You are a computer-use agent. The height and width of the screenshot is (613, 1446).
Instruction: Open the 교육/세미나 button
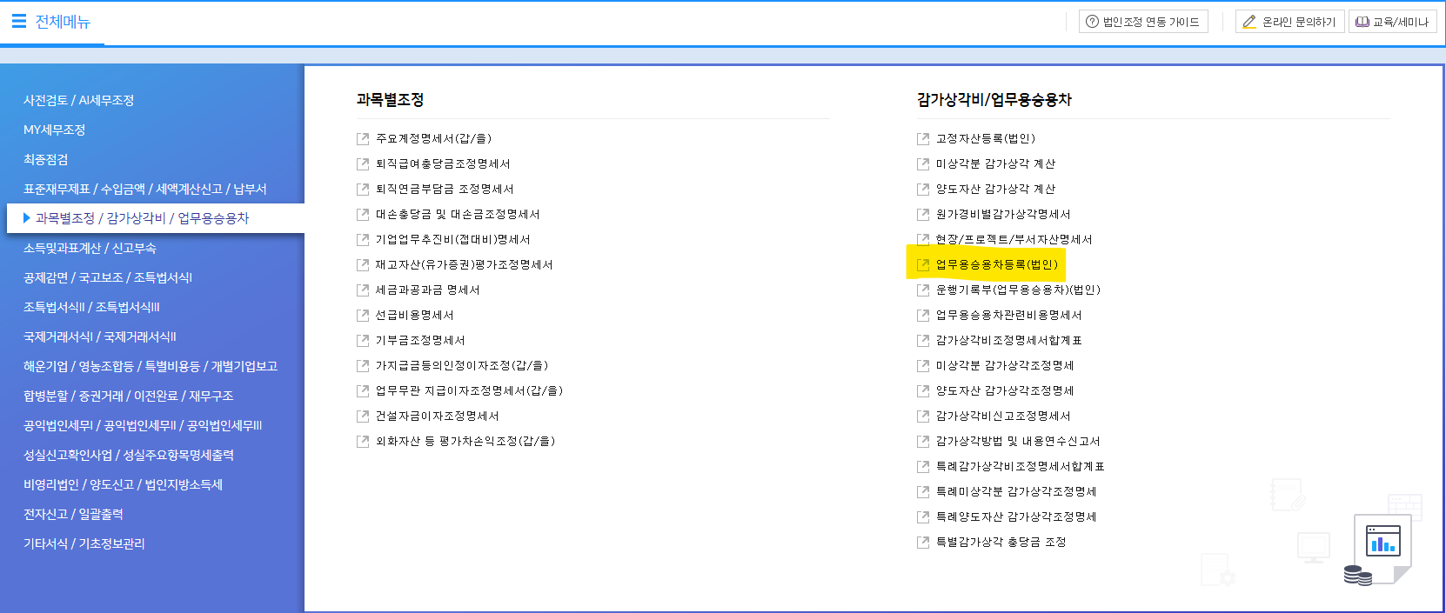tap(1391, 22)
